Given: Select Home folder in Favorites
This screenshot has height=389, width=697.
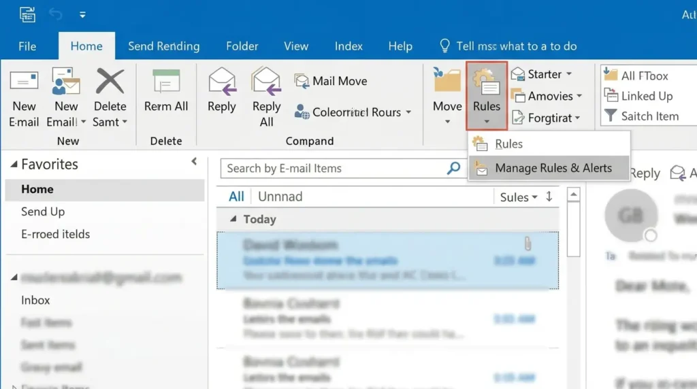Looking at the screenshot, I should click(105, 189).
